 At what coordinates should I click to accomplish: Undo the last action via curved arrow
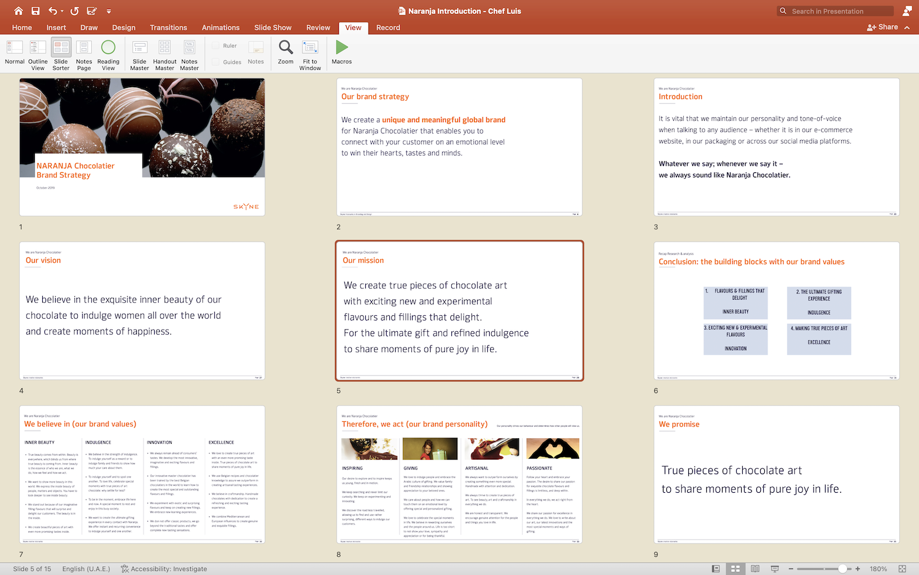click(x=52, y=11)
